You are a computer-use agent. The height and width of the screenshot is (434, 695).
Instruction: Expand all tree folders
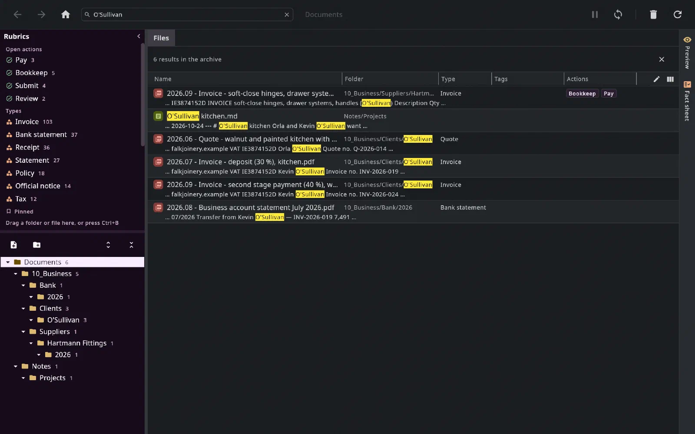click(x=108, y=245)
